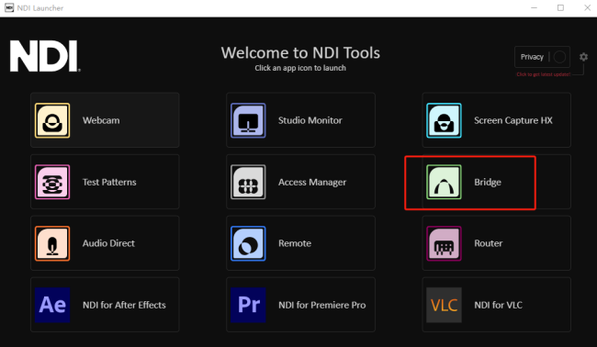This screenshot has height=347, width=597.
Task: Click the Privacy label text
Action: (532, 57)
